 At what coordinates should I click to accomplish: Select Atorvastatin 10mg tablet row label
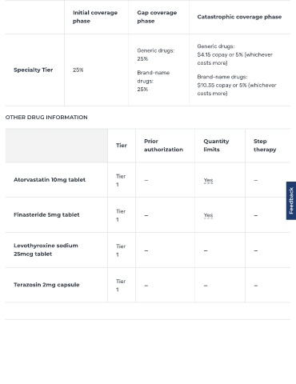tap(50, 180)
